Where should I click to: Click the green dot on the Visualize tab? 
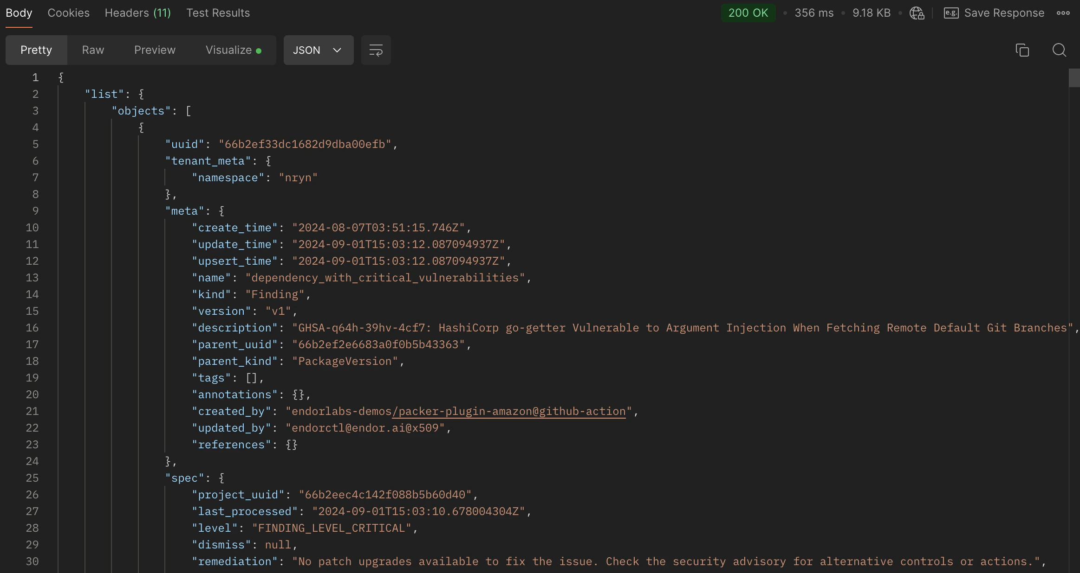260,50
